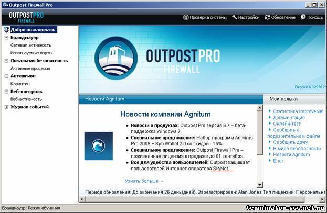Click the SkyNet link in news
Screen dimensions: 327x213
220,169
